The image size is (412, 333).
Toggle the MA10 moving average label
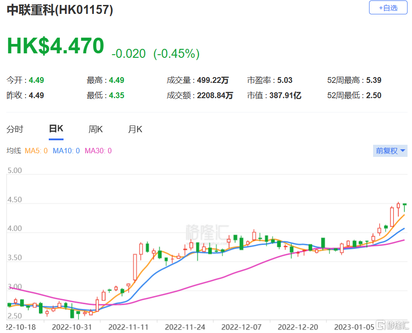(66, 151)
